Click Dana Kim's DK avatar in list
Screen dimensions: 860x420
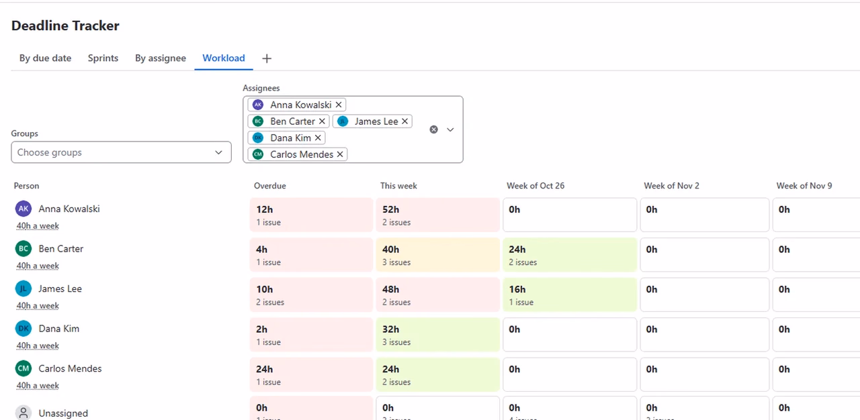click(x=24, y=329)
